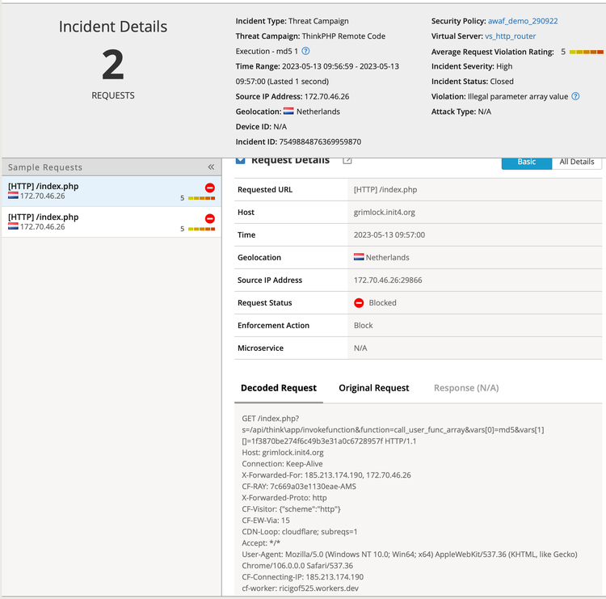Open the Response (N/A) tab
Image resolution: width=606 pixels, height=599 pixels.
point(466,388)
